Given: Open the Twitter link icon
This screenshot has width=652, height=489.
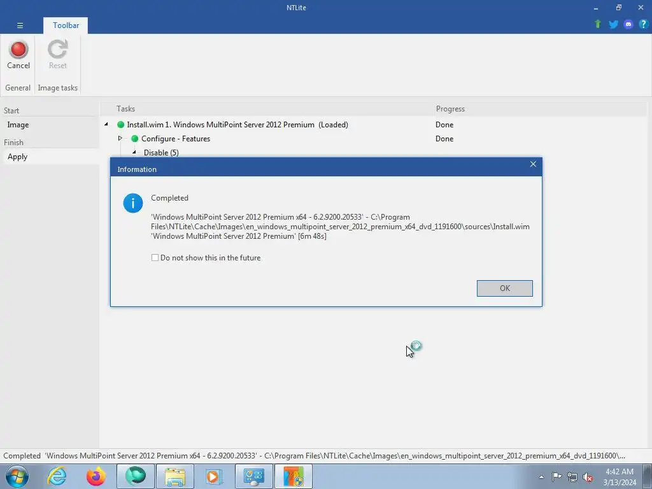Looking at the screenshot, I should [613, 24].
